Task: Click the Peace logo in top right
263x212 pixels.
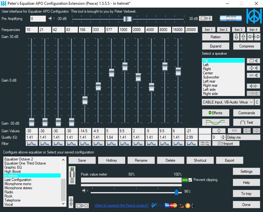Action: tap(254, 16)
